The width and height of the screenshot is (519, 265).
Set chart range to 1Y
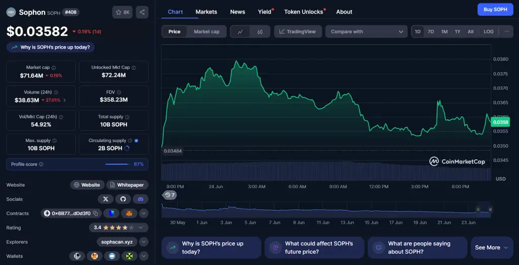[x=458, y=32]
